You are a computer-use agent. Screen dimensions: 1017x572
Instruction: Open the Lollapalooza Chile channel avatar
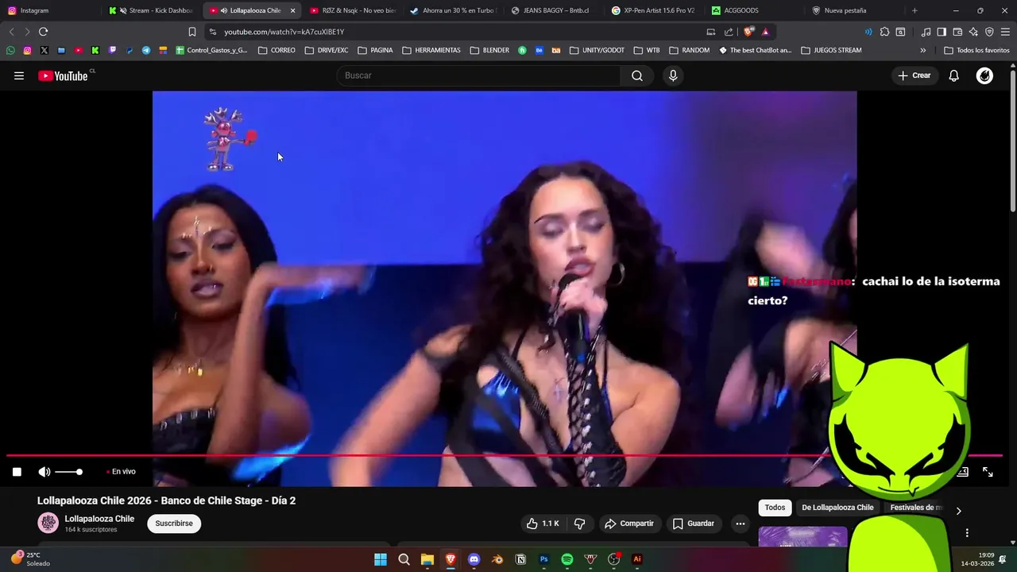(x=48, y=523)
